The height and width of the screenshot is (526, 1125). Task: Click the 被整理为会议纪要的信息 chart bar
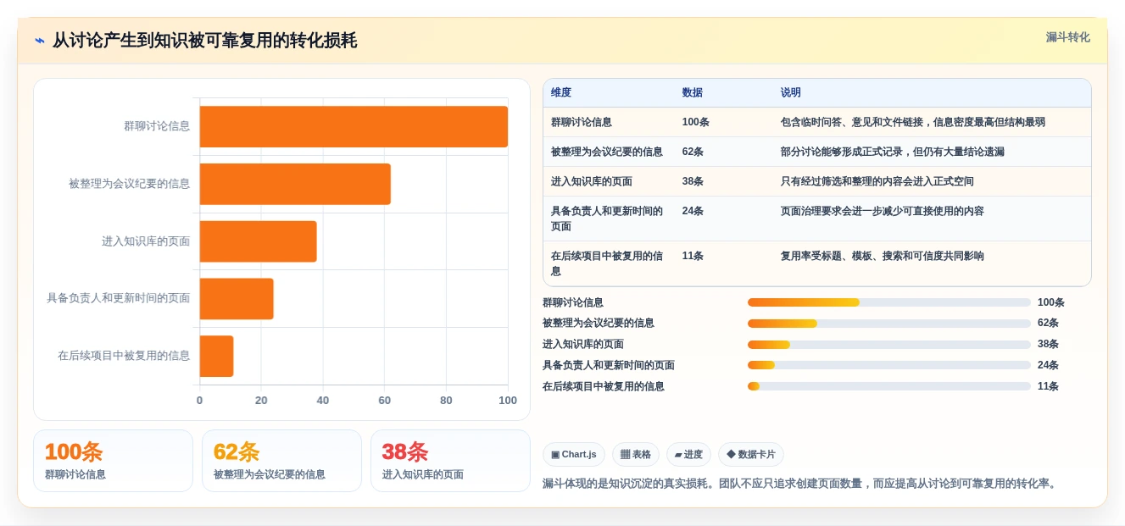tap(295, 184)
